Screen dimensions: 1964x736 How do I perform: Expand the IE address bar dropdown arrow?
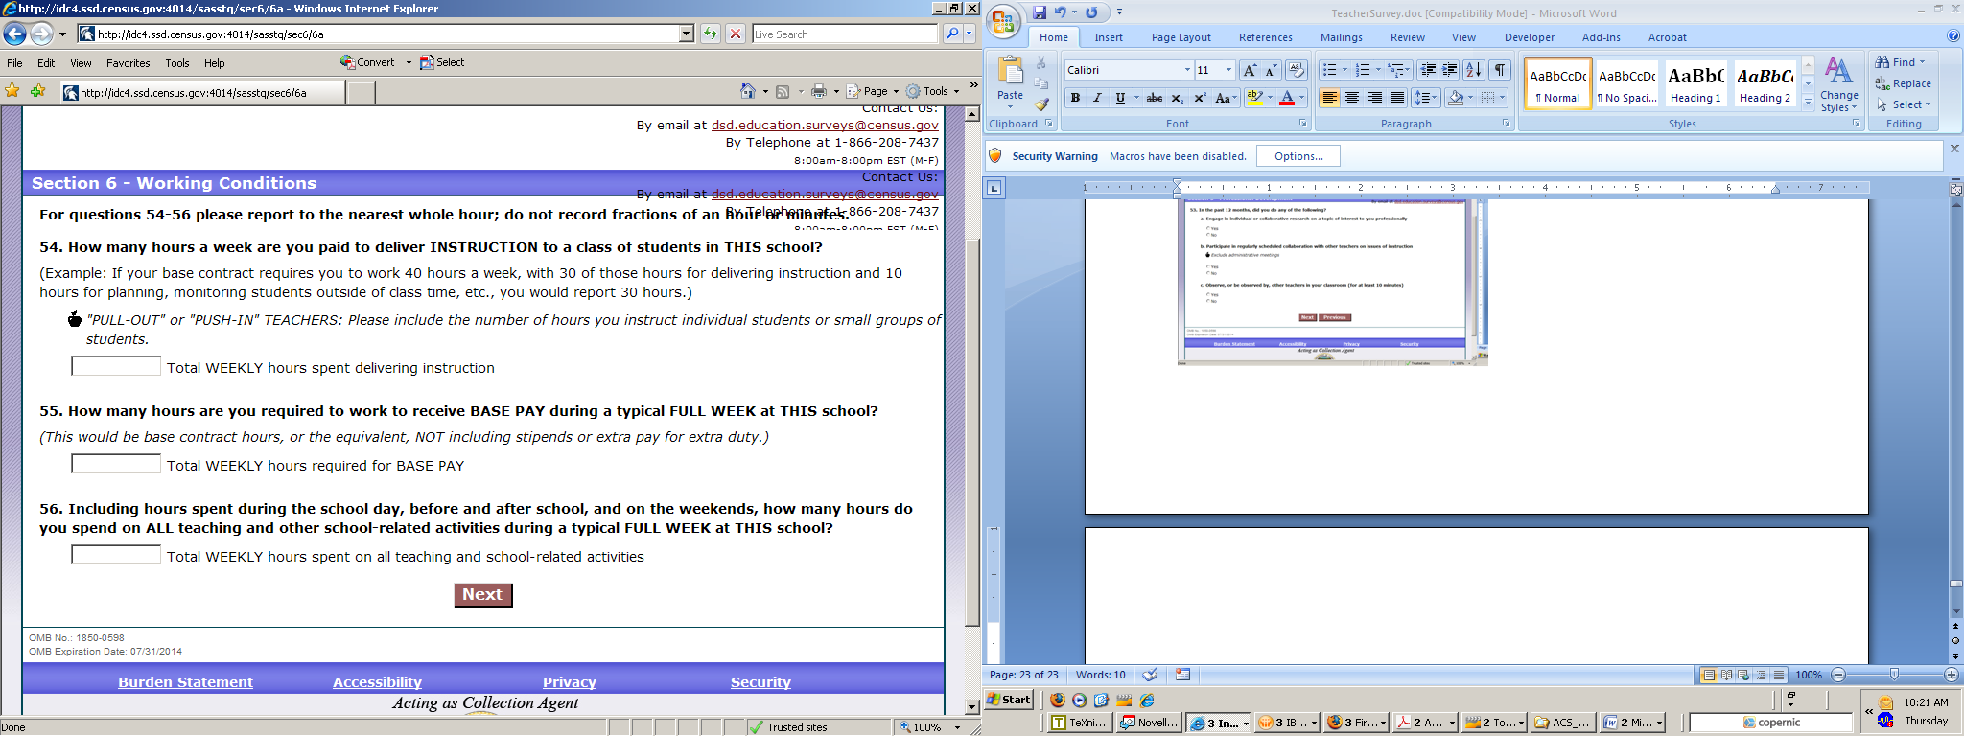pos(687,34)
